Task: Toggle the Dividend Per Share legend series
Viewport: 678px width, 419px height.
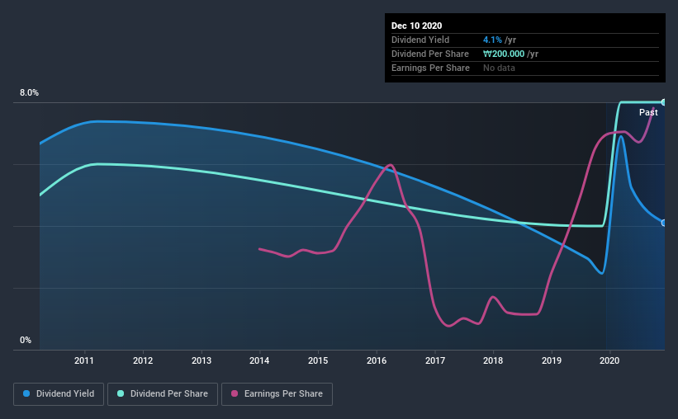Action: click(171, 394)
